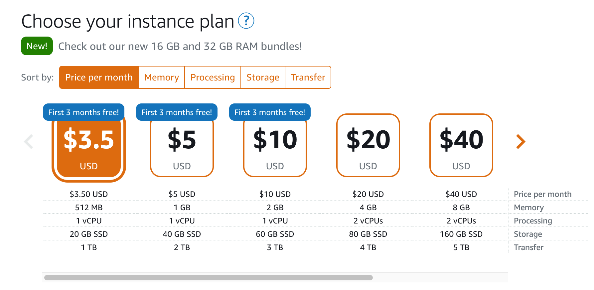Click the left arrow to show previous plans

point(29,142)
